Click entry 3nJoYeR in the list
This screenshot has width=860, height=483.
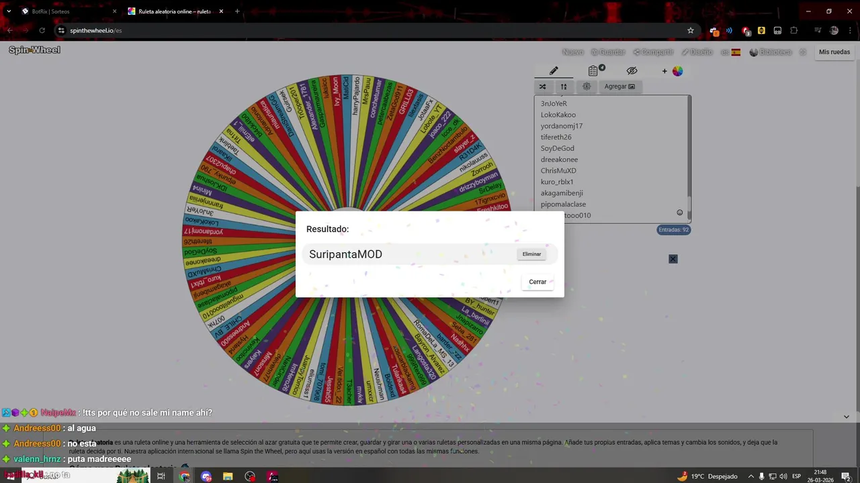click(x=554, y=103)
